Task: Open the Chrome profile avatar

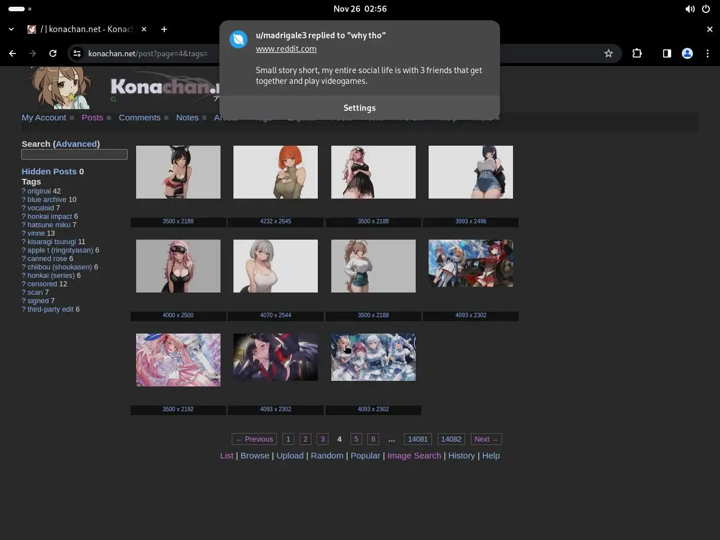Action: click(x=687, y=53)
